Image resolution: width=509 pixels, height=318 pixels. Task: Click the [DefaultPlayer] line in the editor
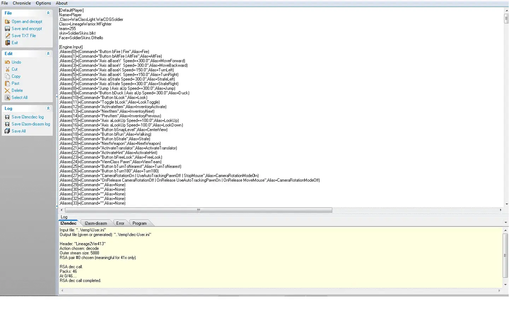coord(71,10)
